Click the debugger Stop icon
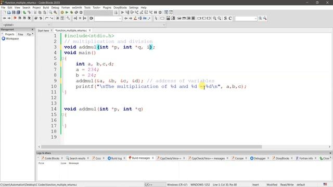 (160, 12)
